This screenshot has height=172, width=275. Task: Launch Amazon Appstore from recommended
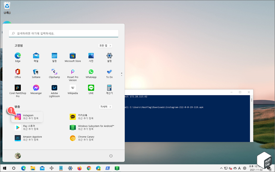(x=28, y=138)
